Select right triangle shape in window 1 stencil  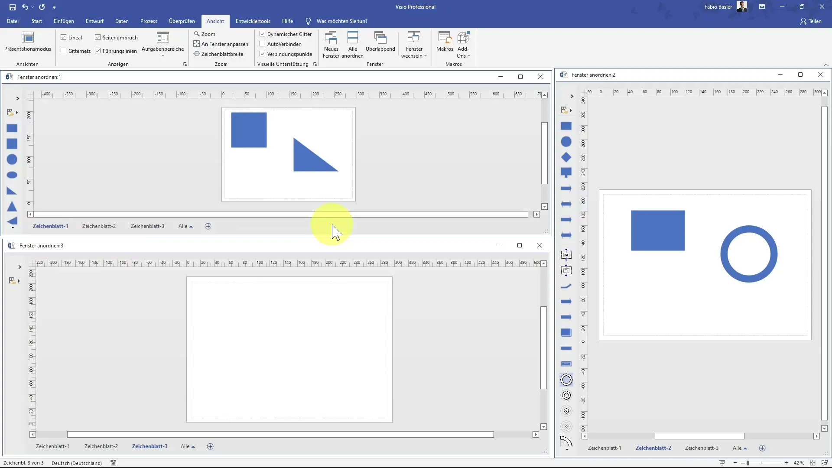[12, 191]
